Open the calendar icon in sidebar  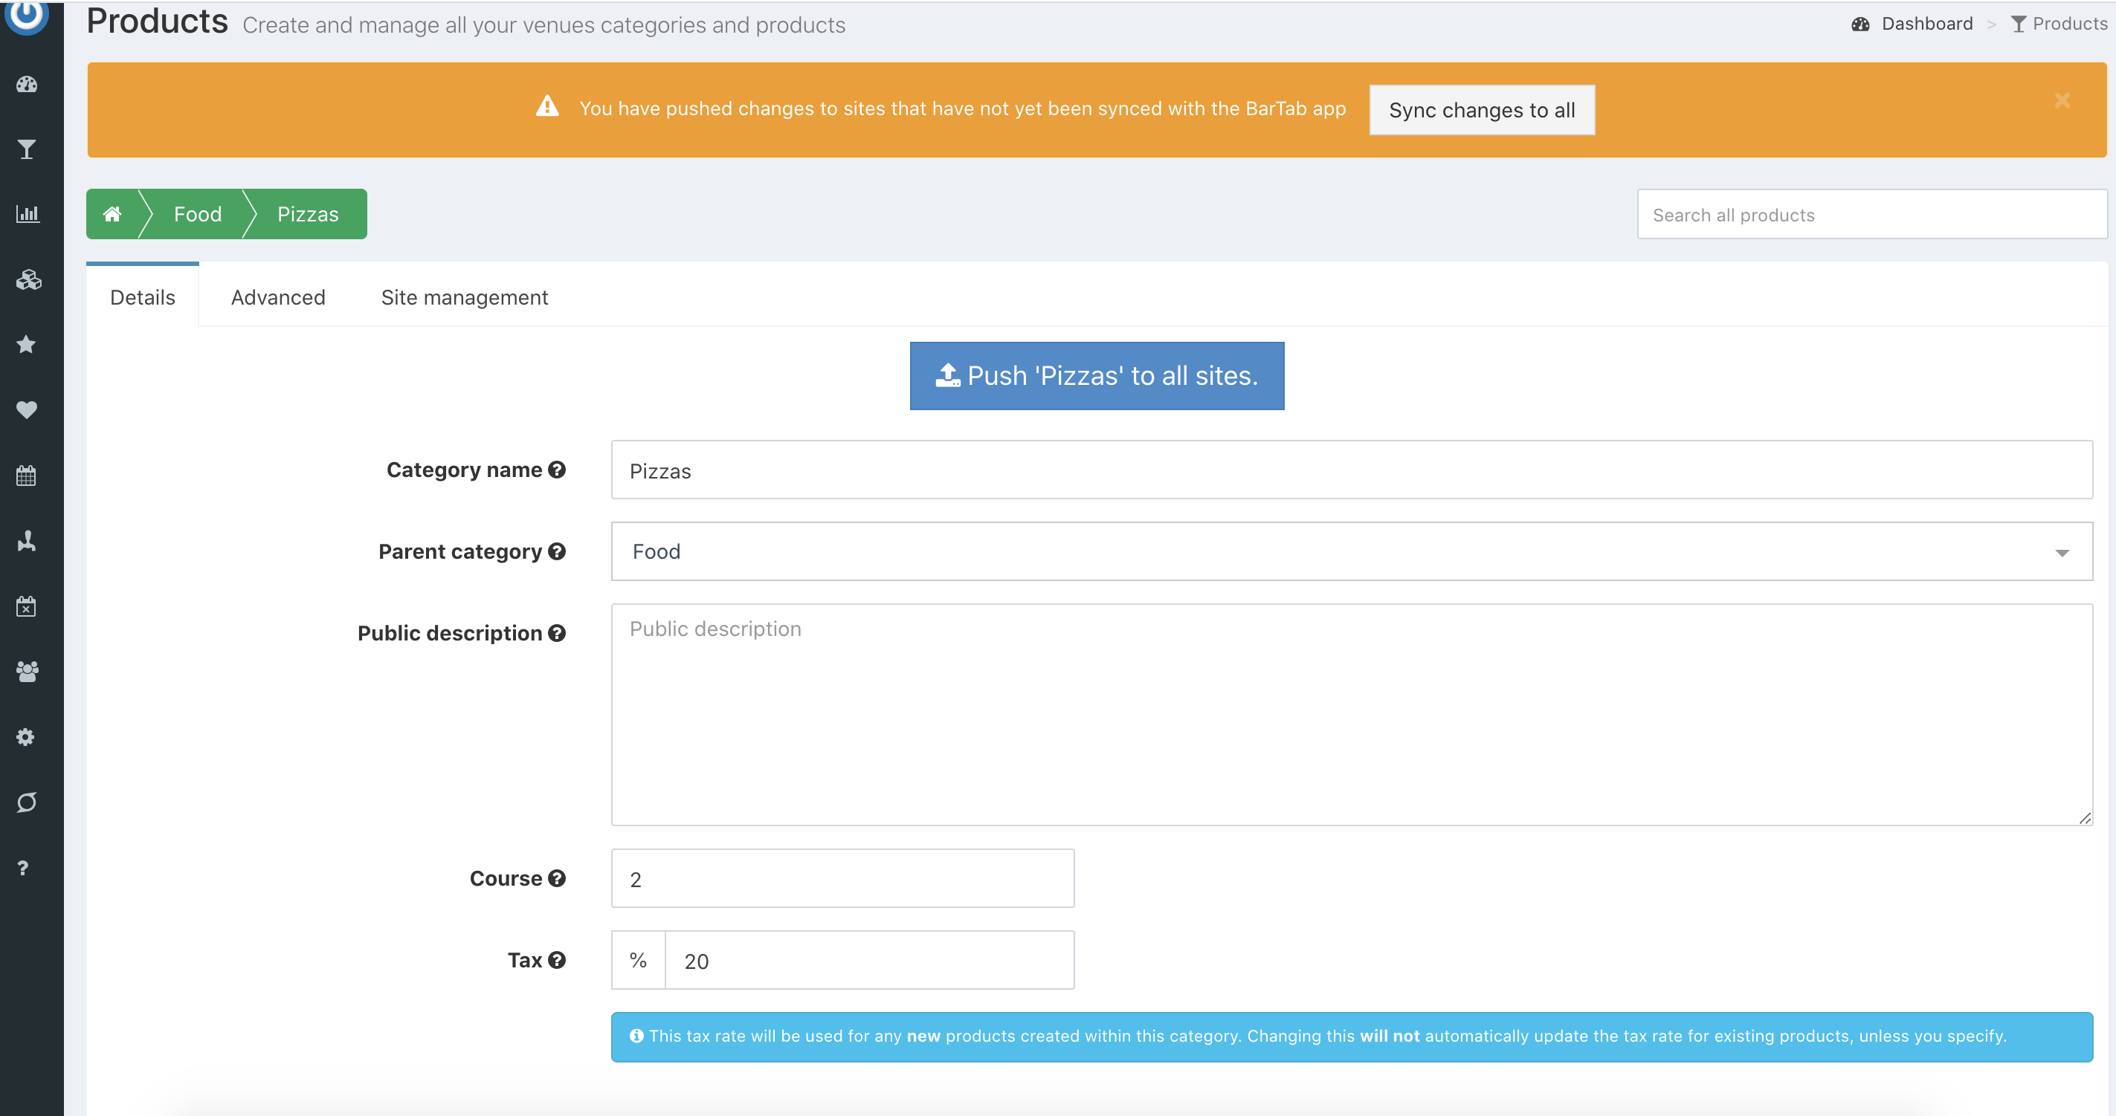click(x=27, y=475)
